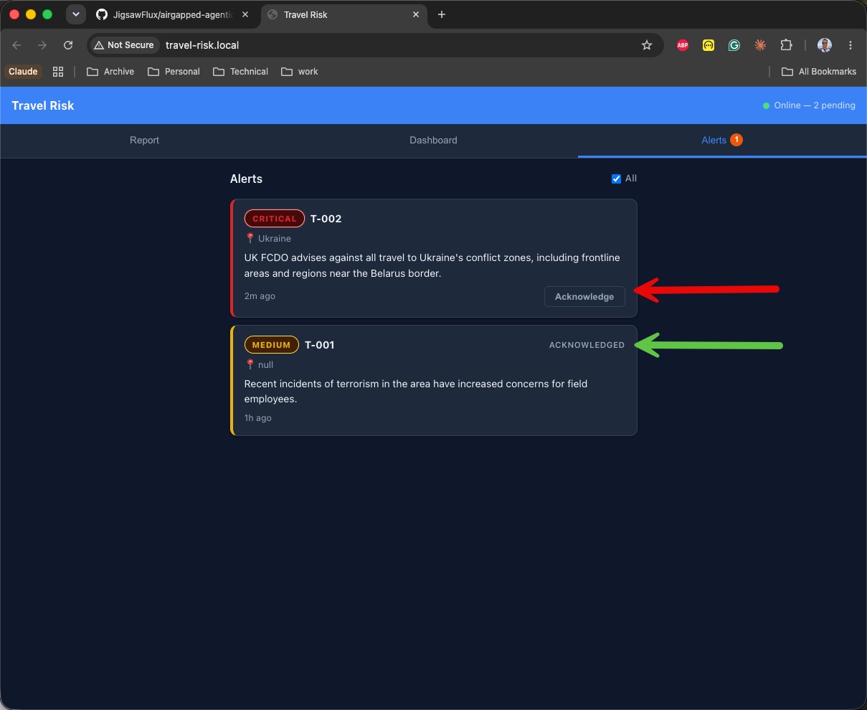Open Chrome three-dot menu

[x=851, y=45]
